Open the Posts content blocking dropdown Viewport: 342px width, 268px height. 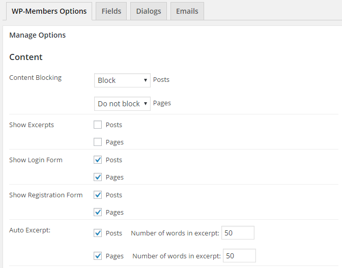point(122,80)
